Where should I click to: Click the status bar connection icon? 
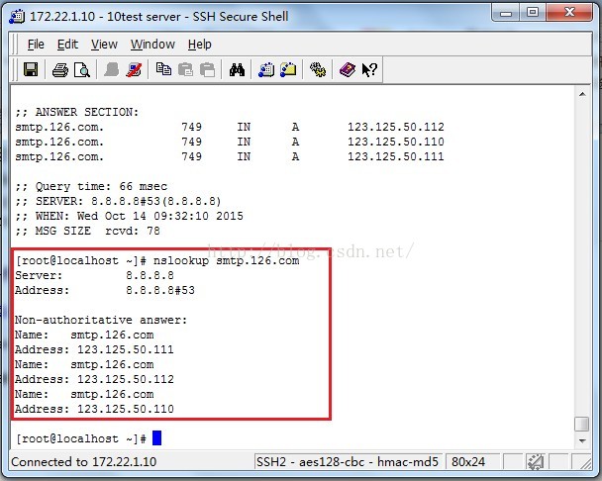click(535, 461)
